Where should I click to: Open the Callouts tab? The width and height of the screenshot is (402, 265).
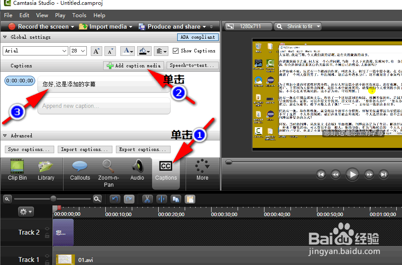point(80,170)
